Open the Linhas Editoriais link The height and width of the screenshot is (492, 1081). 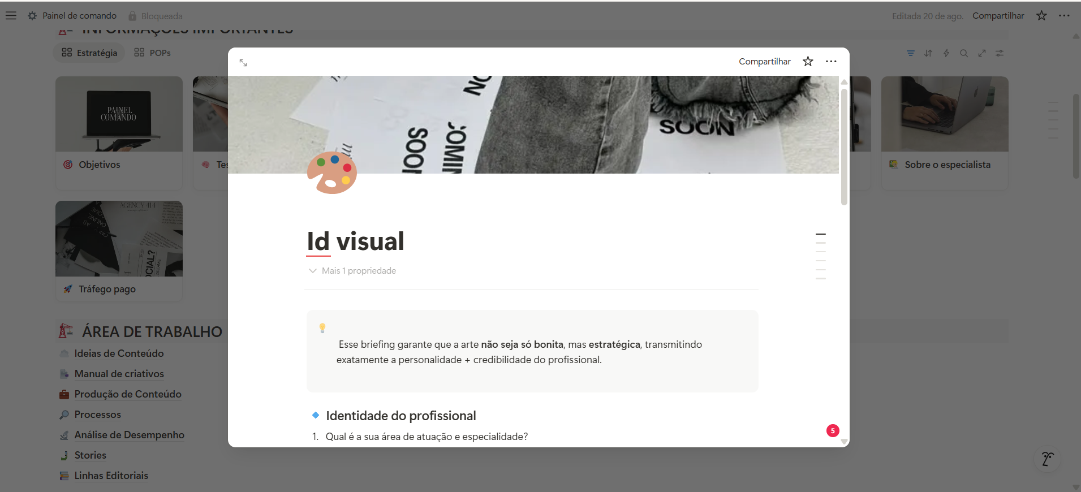111,476
